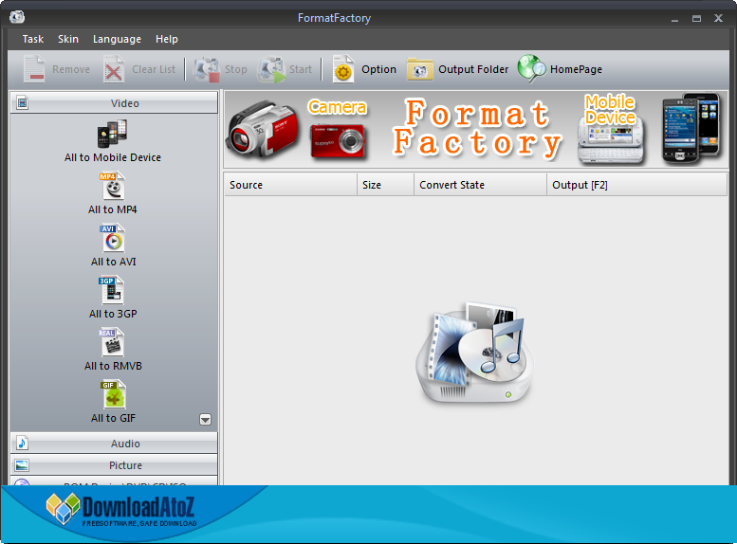Open the Task menu

[33, 39]
